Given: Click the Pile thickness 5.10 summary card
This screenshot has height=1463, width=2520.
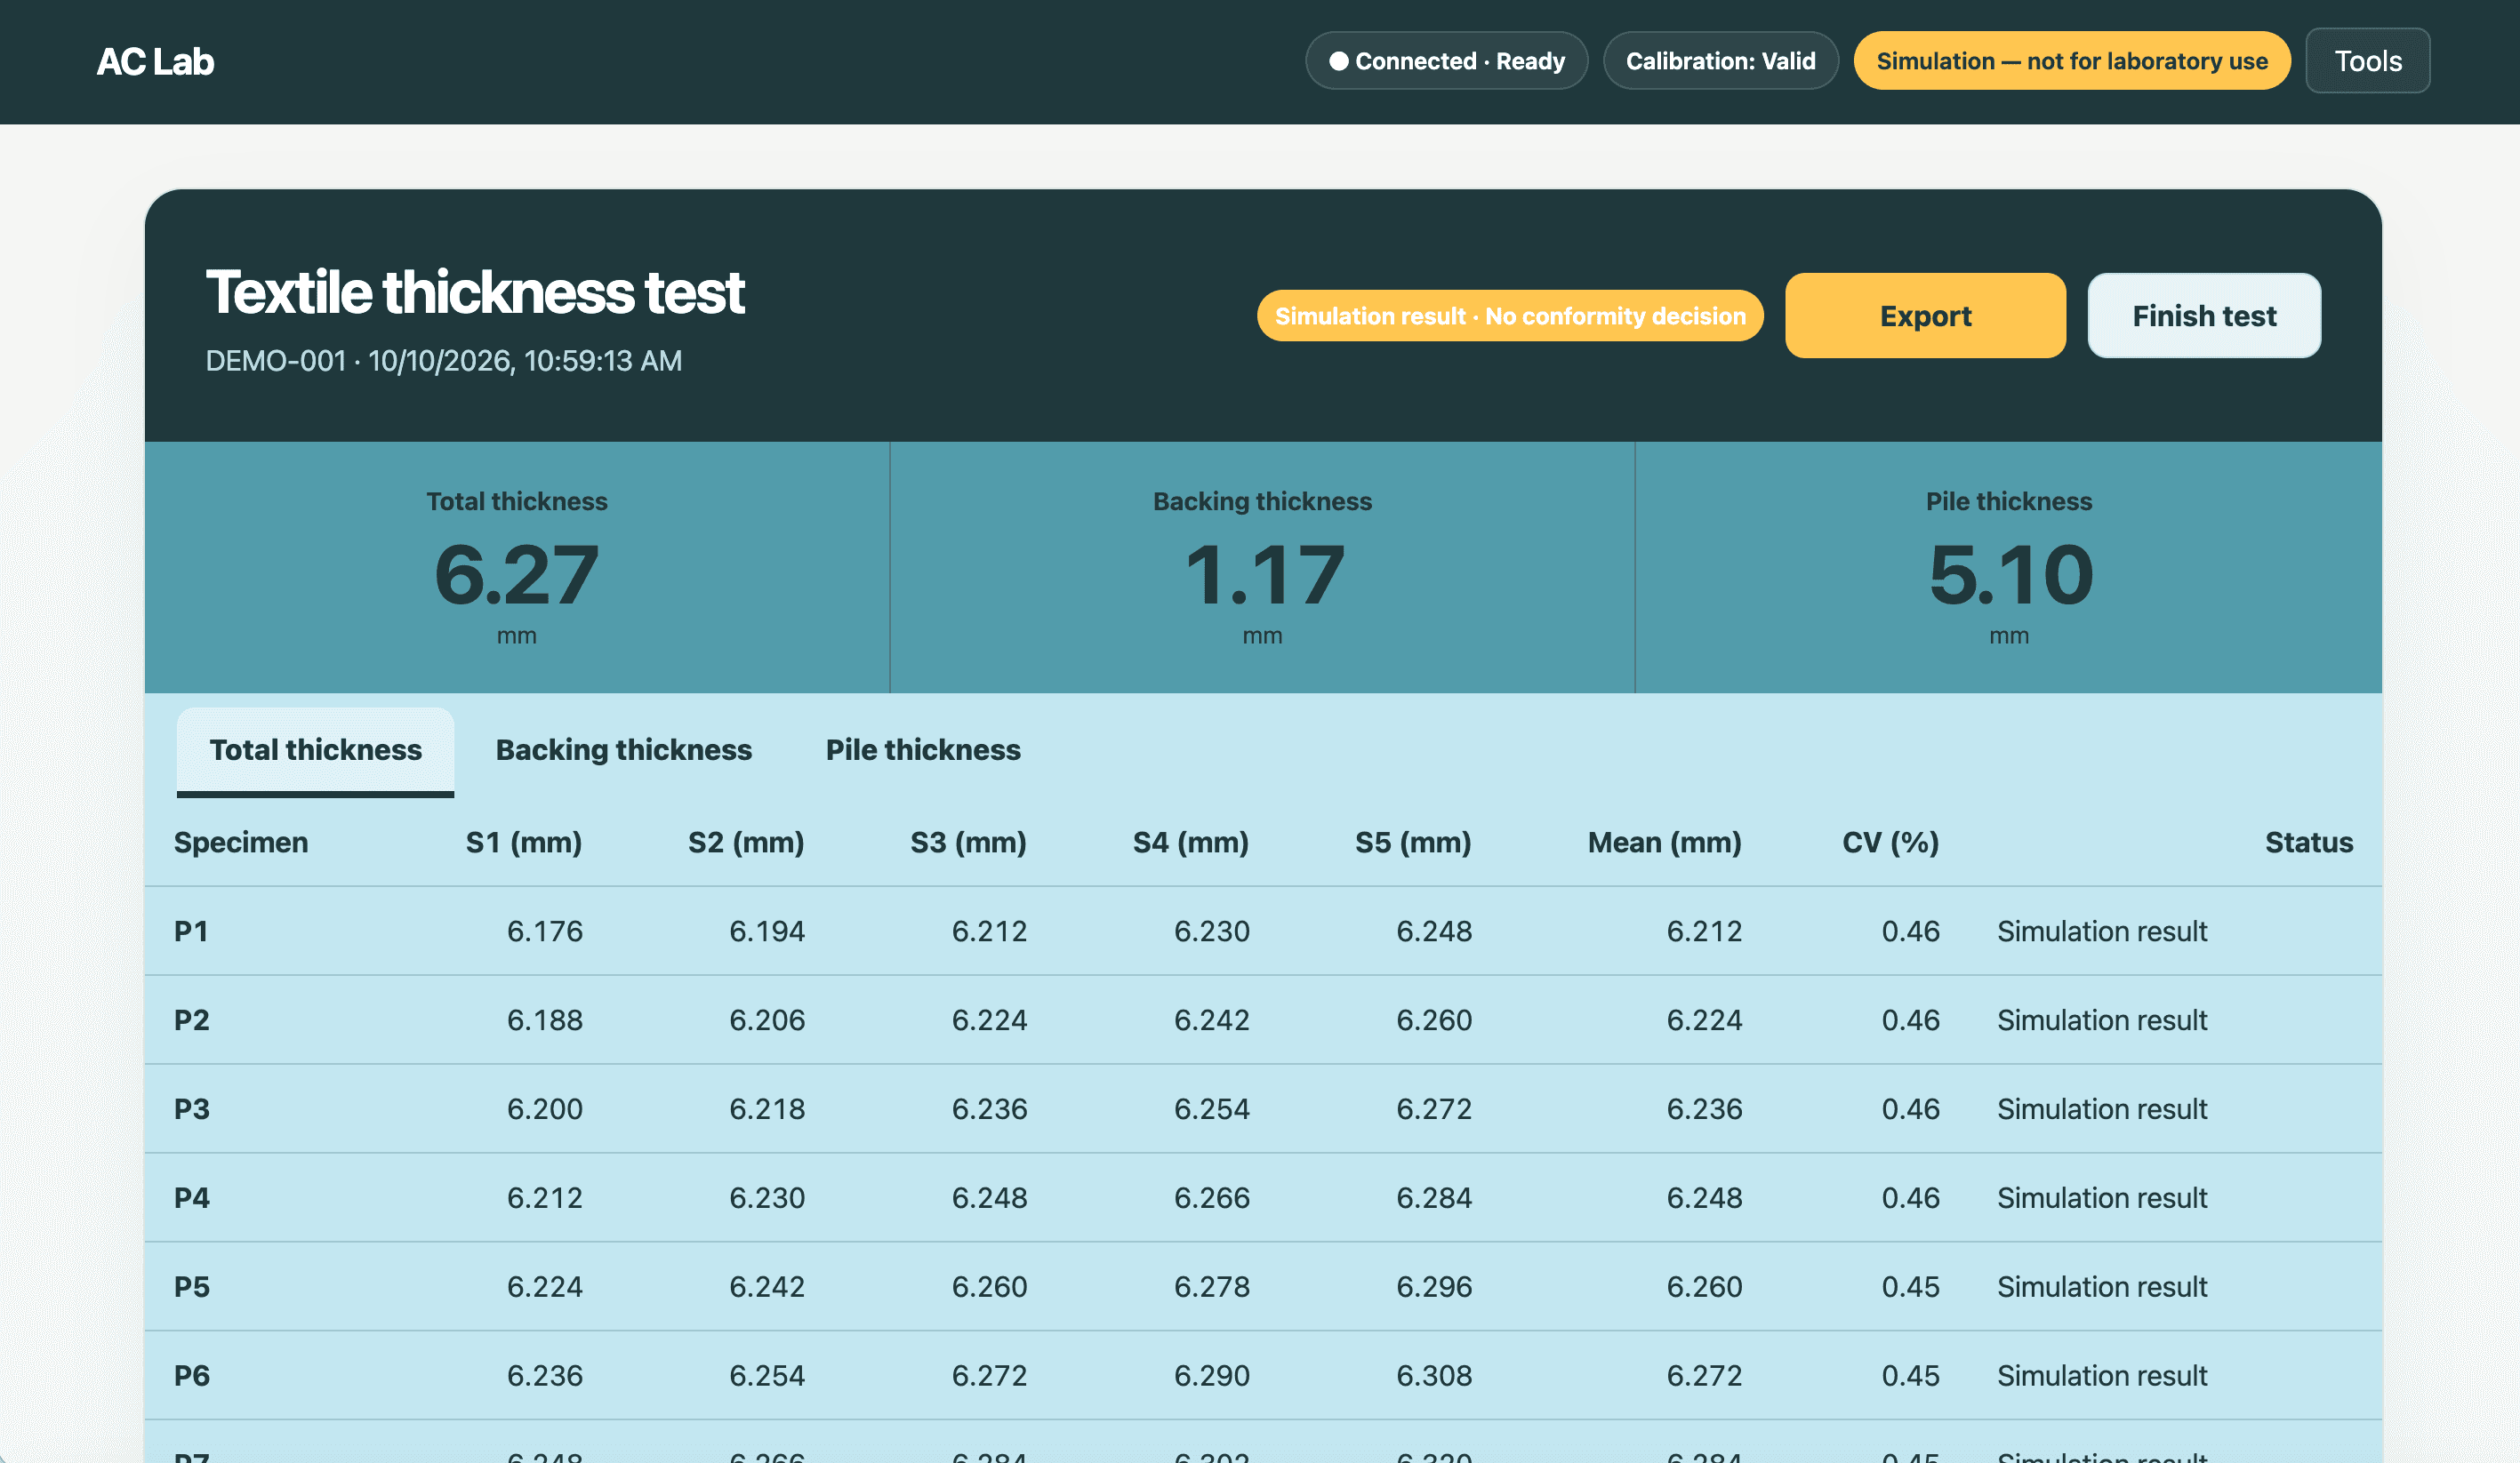Looking at the screenshot, I should tap(2009, 568).
